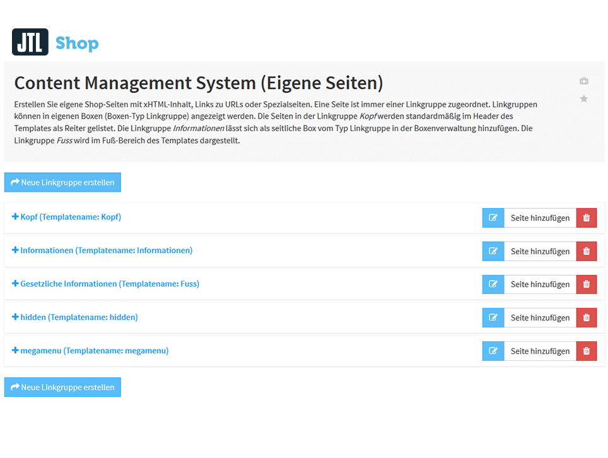Viewport: 608px width, 458px height.
Task: Add a page to the Kopf group
Action: 540,217
